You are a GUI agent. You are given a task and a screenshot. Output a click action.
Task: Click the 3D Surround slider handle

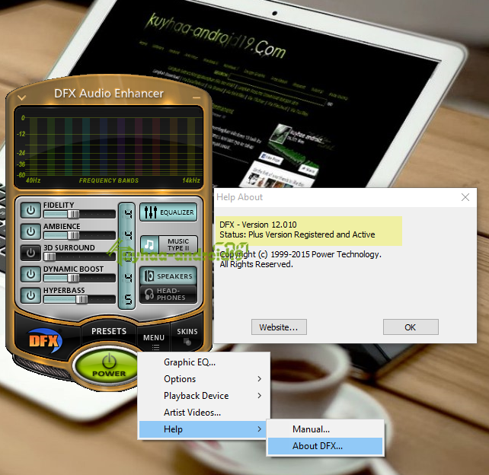point(50,257)
